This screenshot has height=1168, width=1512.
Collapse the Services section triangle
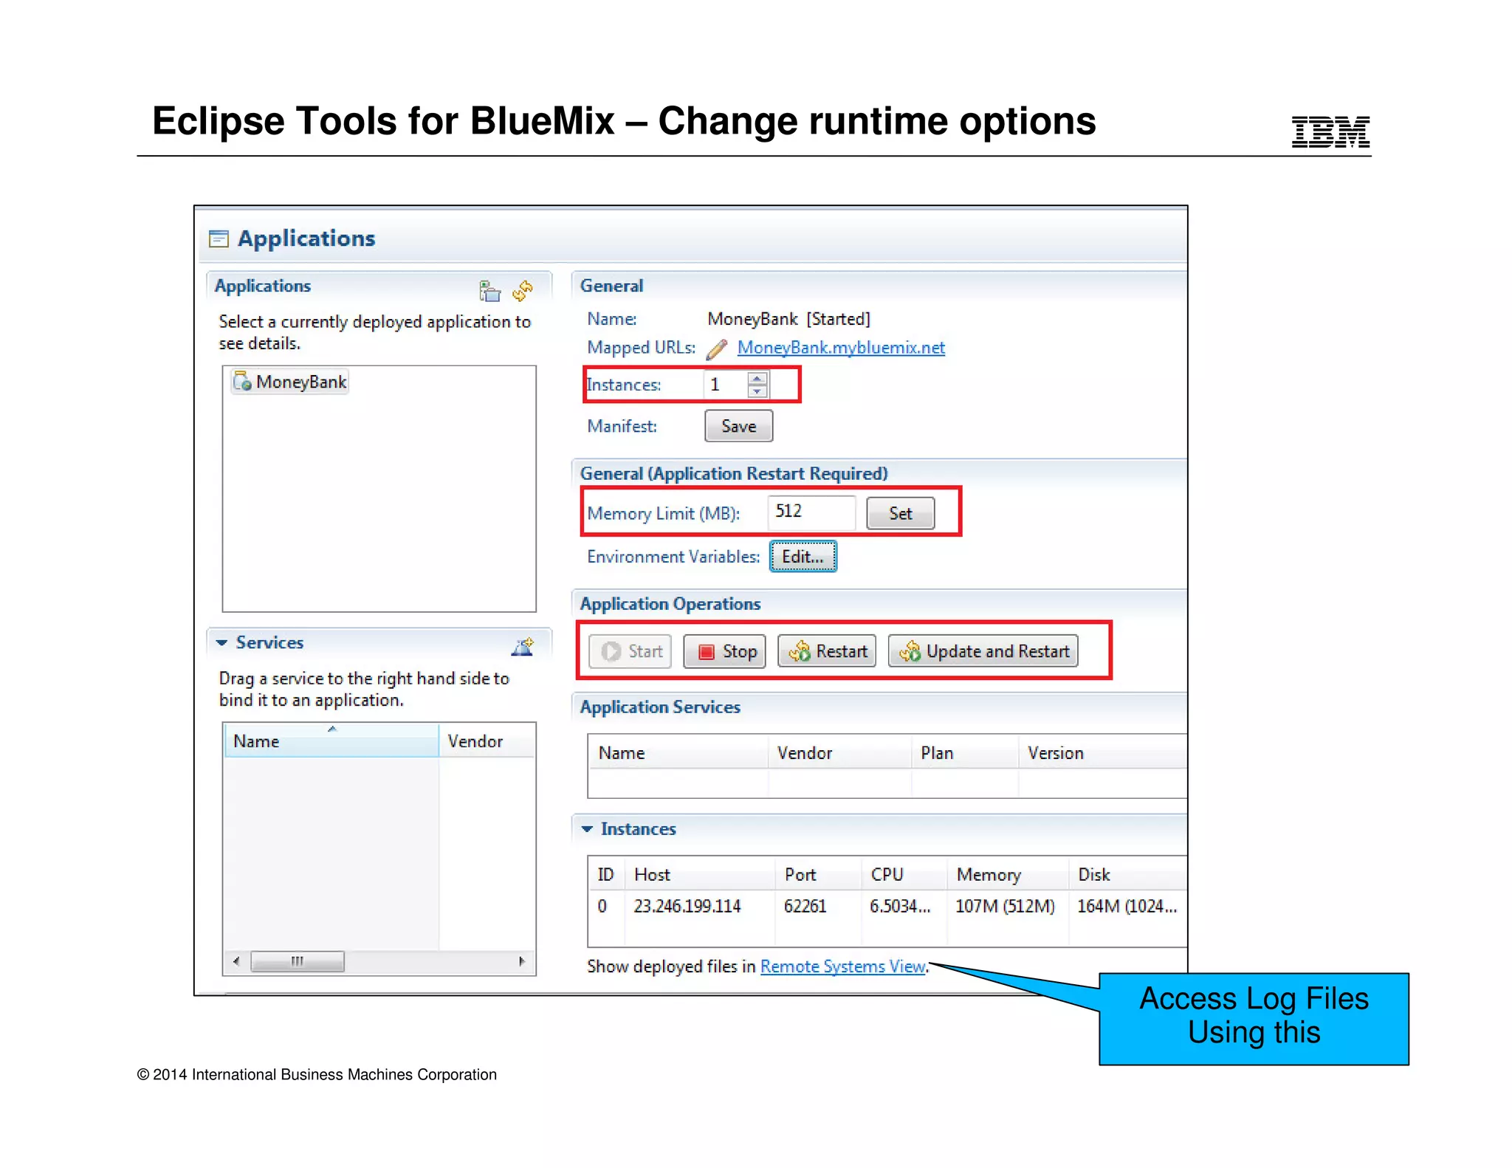tap(221, 643)
